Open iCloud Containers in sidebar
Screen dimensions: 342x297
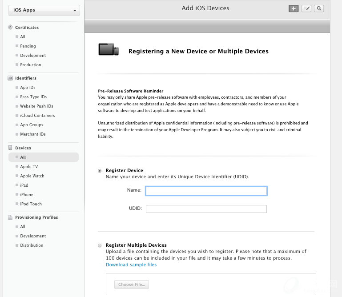point(37,116)
